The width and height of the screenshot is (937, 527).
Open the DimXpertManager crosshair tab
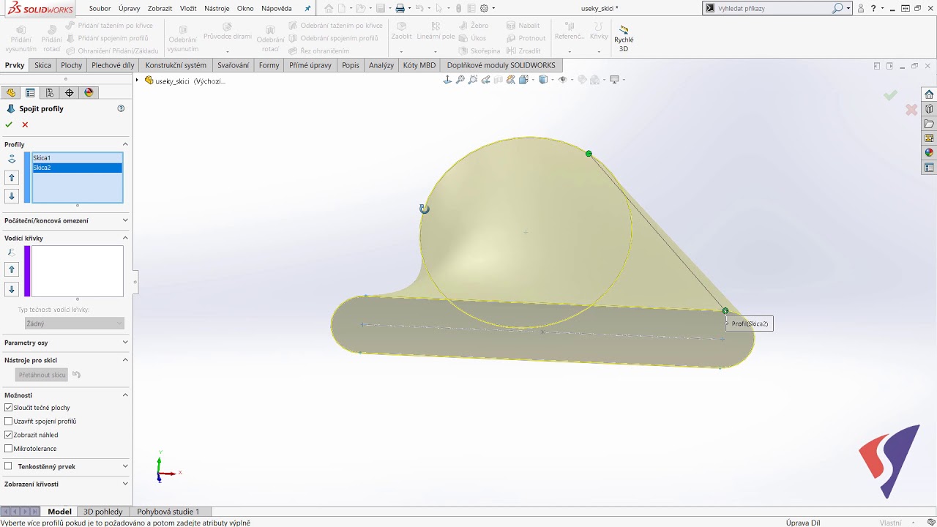70,93
